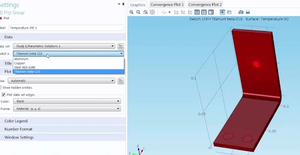Select Copper from the Switch list
The height and width of the screenshot is (155, 300).
tap(20, 63)
